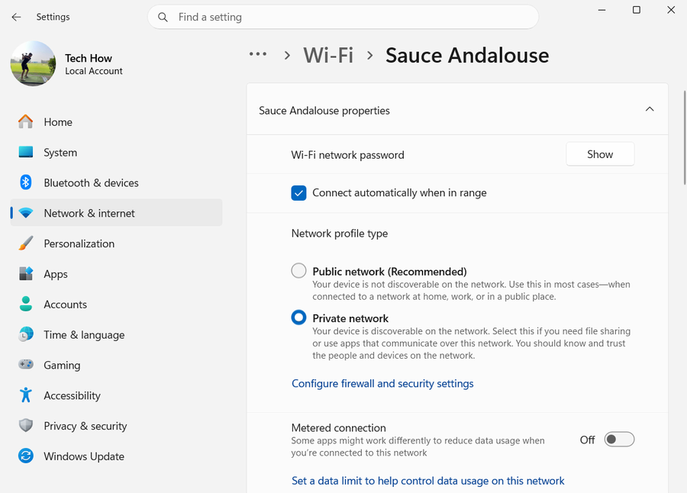Click the Settings window title text
Image resolution: width=687 pixels, height=493 pixels.
(x=53, y=17)
